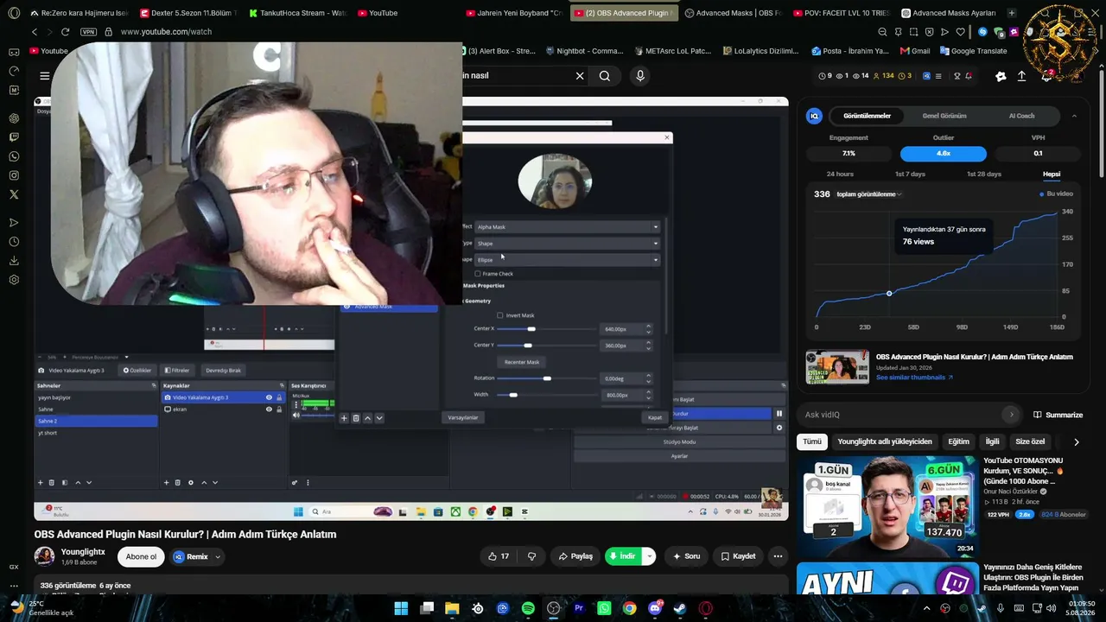The width and height of the screenshot is (1106, 622).
Task: Subscribe with the Abone ol button
Action: (141, 556)
